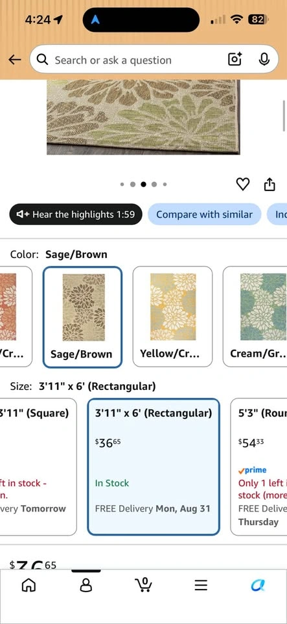The image size is (287, 624).
Task: Tap the prime badge in Round option
Action: [253, 470]
